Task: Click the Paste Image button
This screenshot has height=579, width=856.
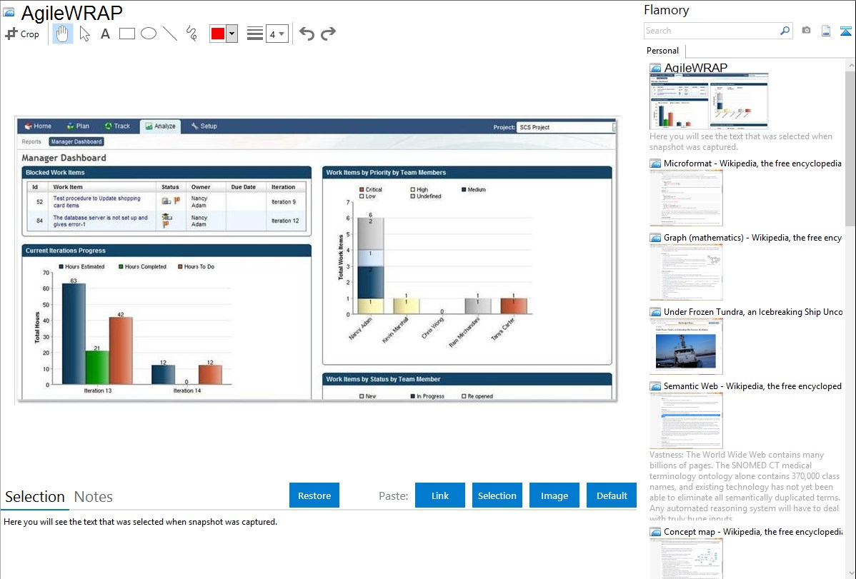Action: click(554, 495)
